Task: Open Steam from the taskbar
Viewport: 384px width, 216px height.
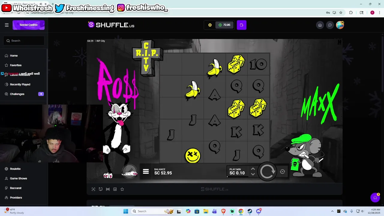Action: [250, 211]
